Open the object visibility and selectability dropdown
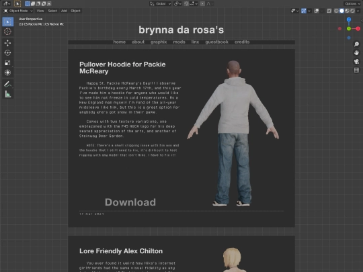The image size is (363, 272). point(294,11)
